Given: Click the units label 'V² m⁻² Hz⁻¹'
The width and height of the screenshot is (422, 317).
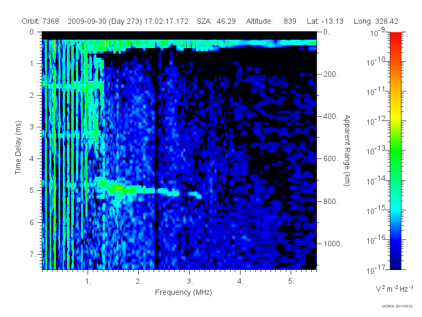Looking at the screenshot, I should [395, 288].
